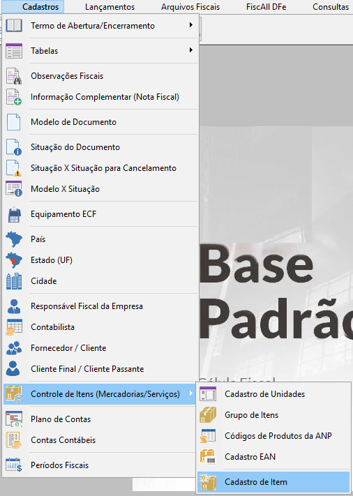Click the Modelo X Situação icon
The width and height of the screenshot is (353, 496).
coord(14,189)
